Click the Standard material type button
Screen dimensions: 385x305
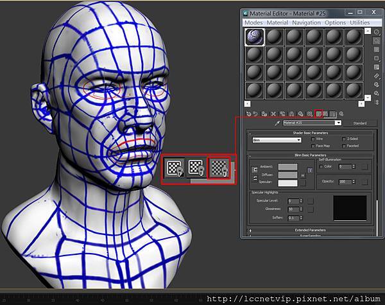point(359,123)
